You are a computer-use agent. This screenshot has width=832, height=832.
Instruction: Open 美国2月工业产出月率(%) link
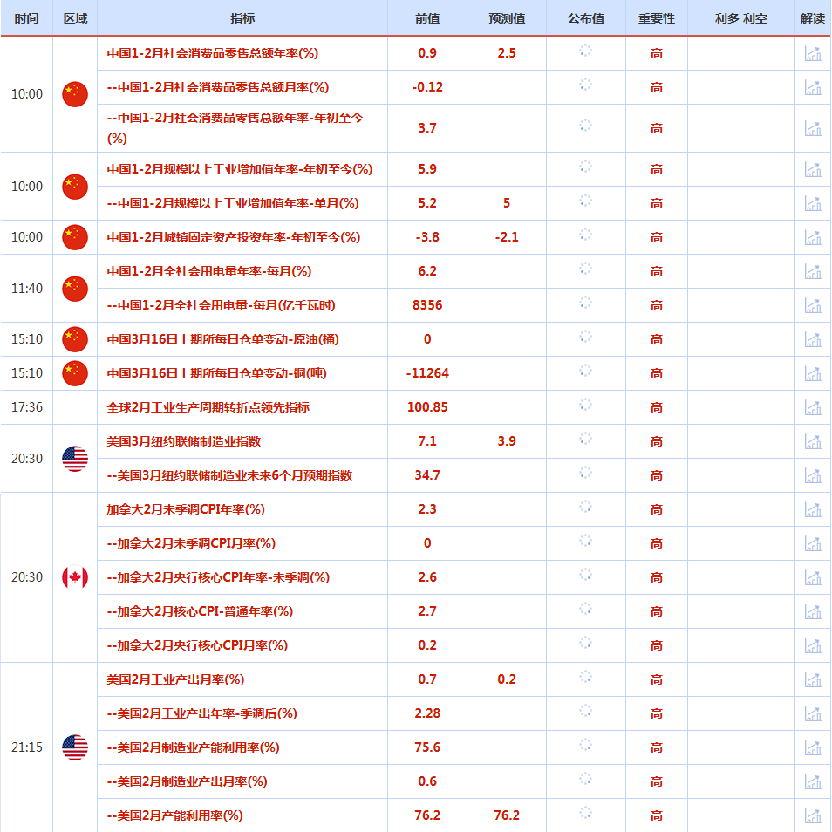click(x=175, y=679)
